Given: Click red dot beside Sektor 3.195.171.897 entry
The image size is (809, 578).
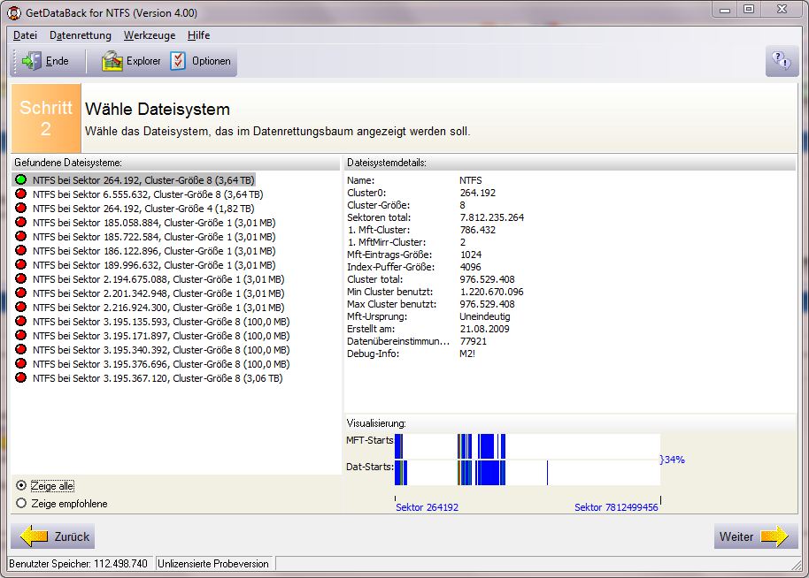Looking at the screenshot, I should (x=20, y=335).
